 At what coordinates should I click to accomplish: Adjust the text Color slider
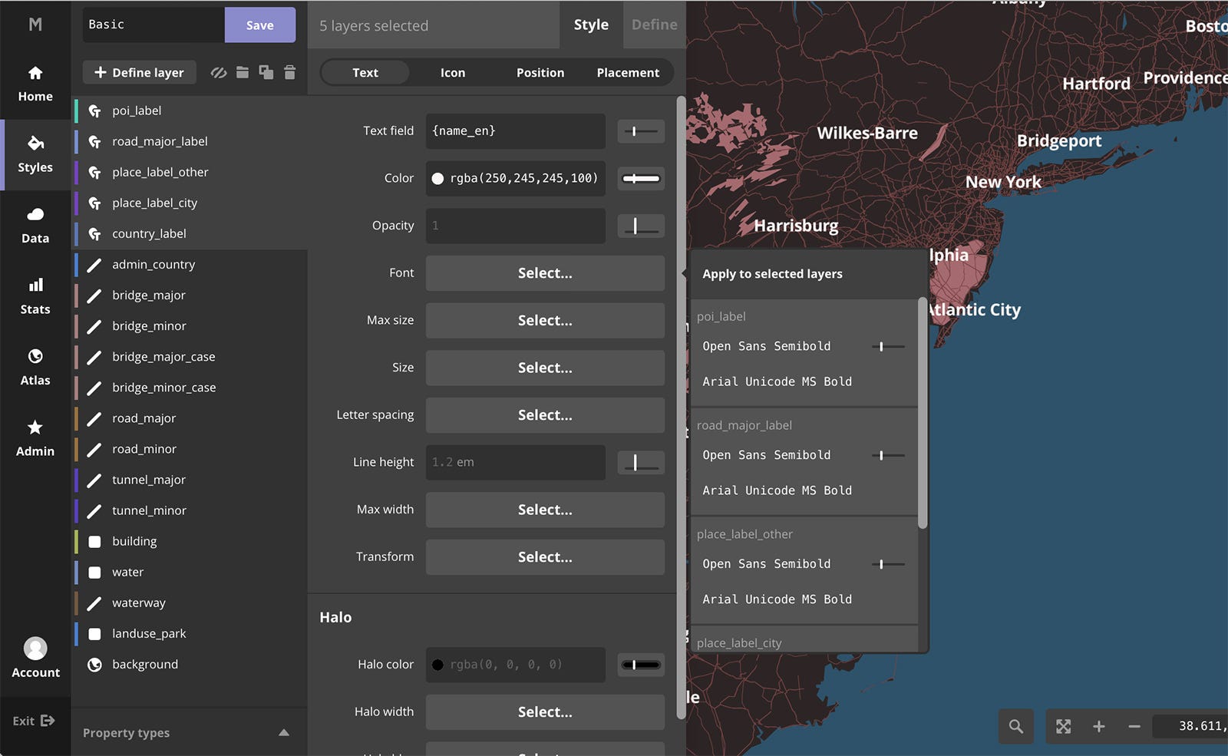point(640,179)
